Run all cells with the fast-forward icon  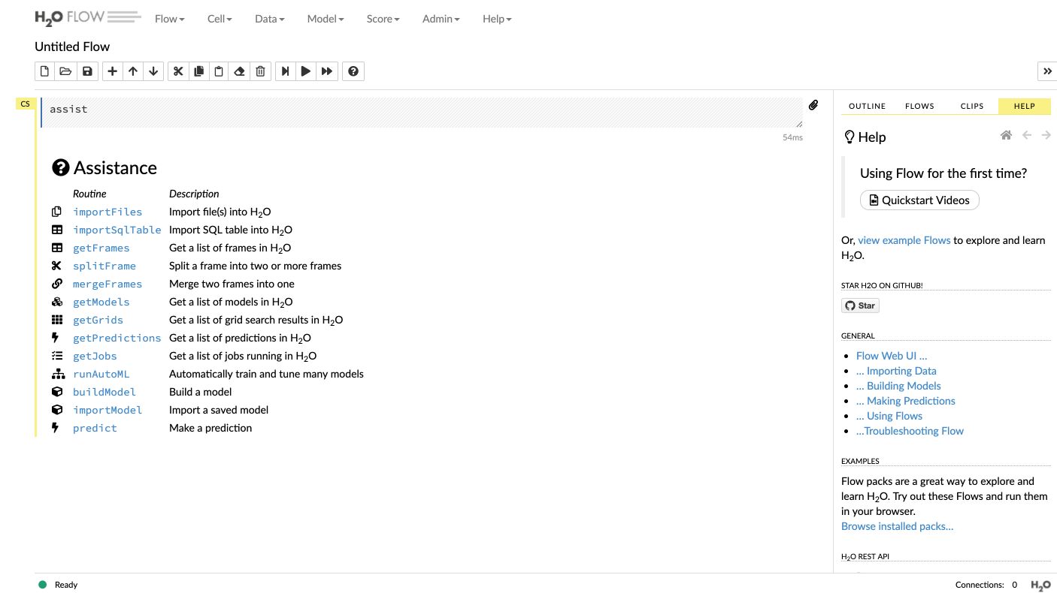327,71
